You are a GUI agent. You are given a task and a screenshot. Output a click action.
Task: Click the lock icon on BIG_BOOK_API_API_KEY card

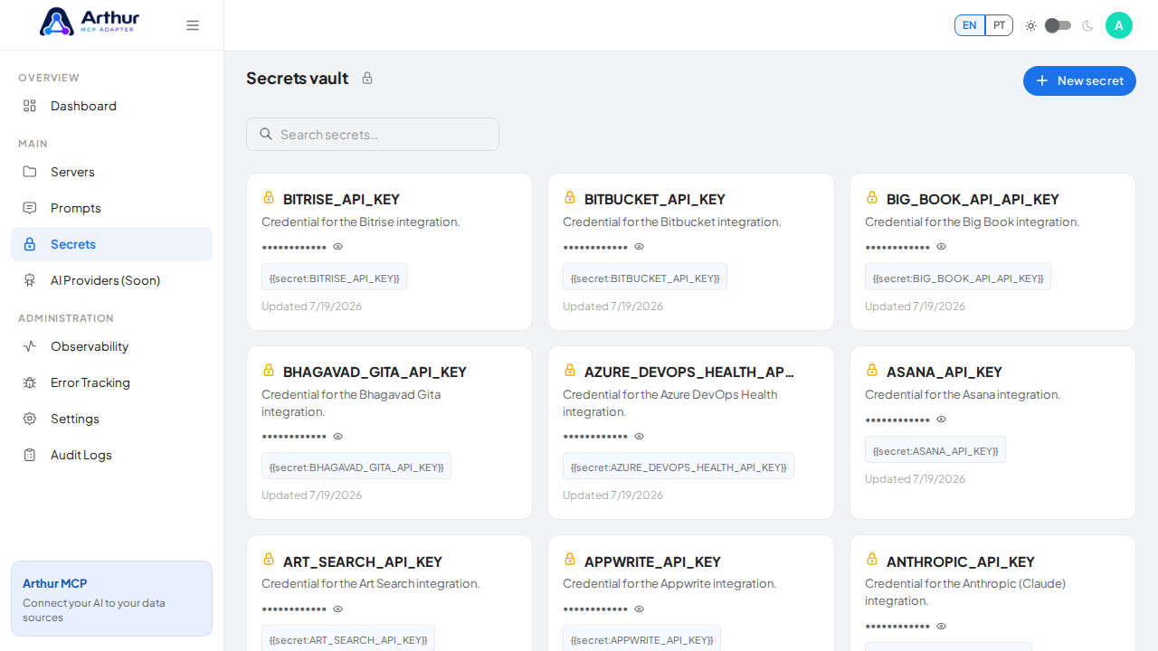click(x=872, y=197)
